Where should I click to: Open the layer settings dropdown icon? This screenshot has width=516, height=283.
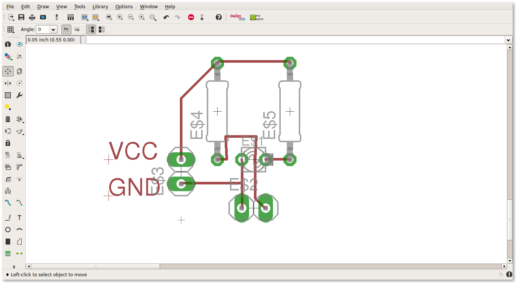coord(8,56)
